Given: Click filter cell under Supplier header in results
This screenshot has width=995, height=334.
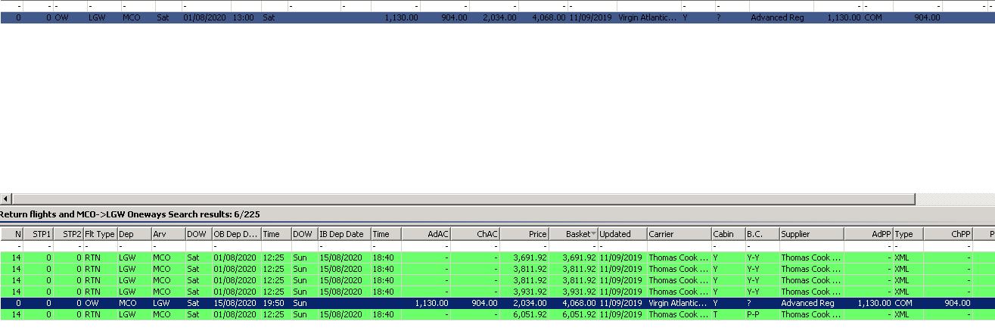Looking at the screenshot, I should click(811, 246).
